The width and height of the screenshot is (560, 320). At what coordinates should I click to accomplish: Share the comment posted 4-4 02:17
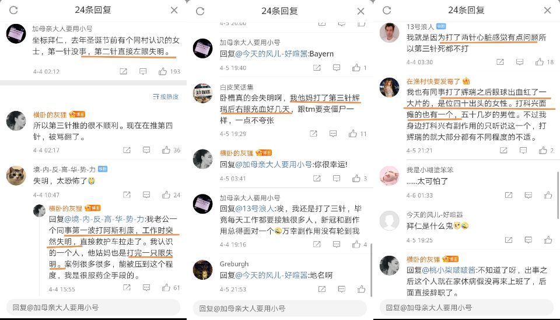127,150
